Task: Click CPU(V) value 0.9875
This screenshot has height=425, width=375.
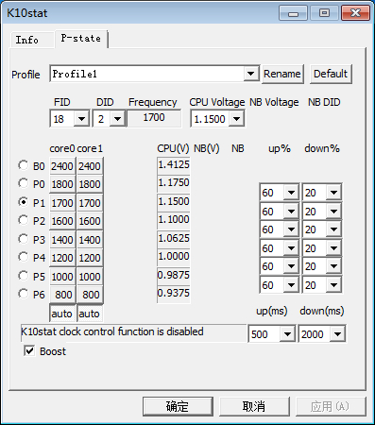Action: 174,276
